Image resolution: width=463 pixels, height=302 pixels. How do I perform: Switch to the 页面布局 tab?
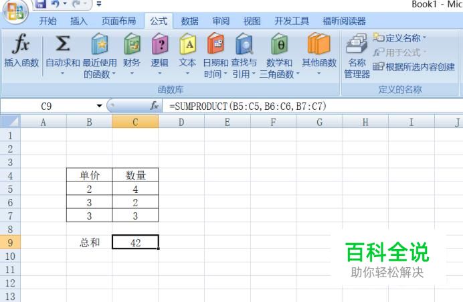(x=118, y=21)
